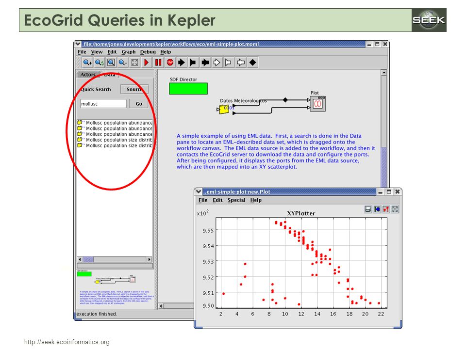Select the yellow Datos Meteorologicos data actor
Screen dimensions: 466x349
pos(224,110)
